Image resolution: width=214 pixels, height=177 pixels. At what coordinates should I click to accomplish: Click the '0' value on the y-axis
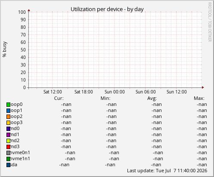coord(25,87)
